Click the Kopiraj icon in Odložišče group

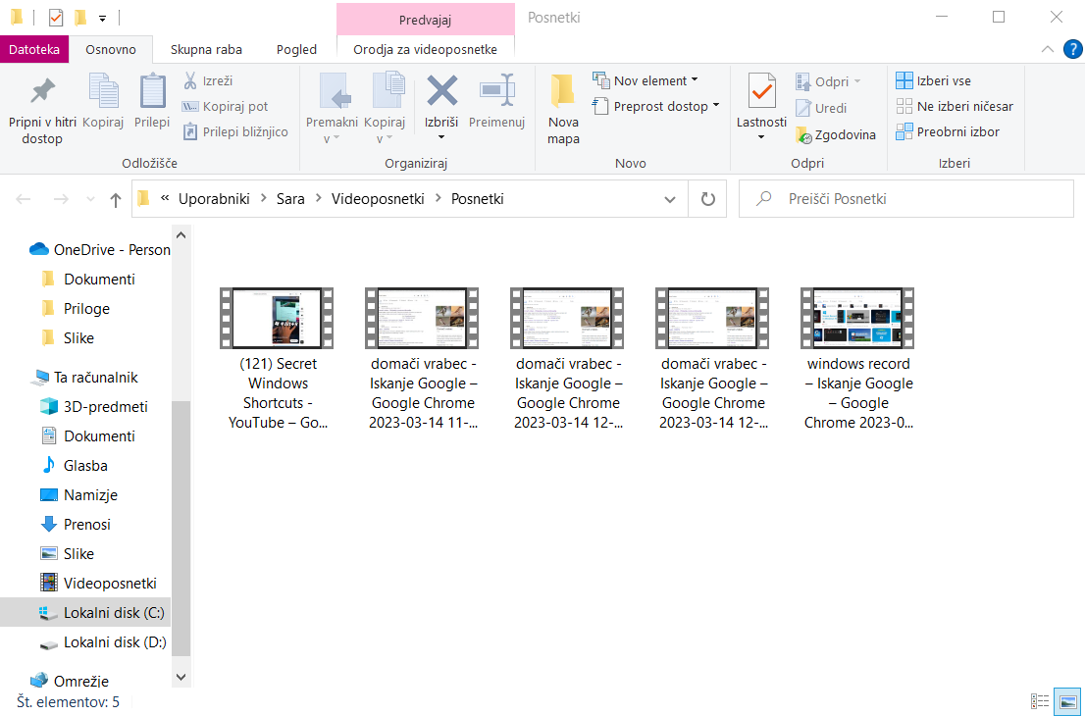click(103, 90)
